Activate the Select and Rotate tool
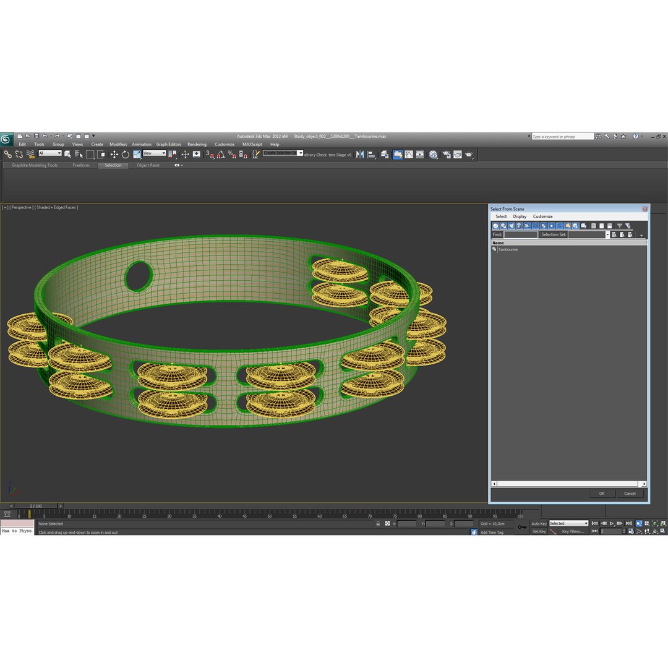The width and height of the screenshot is (668, 668). tap(125, 154)
